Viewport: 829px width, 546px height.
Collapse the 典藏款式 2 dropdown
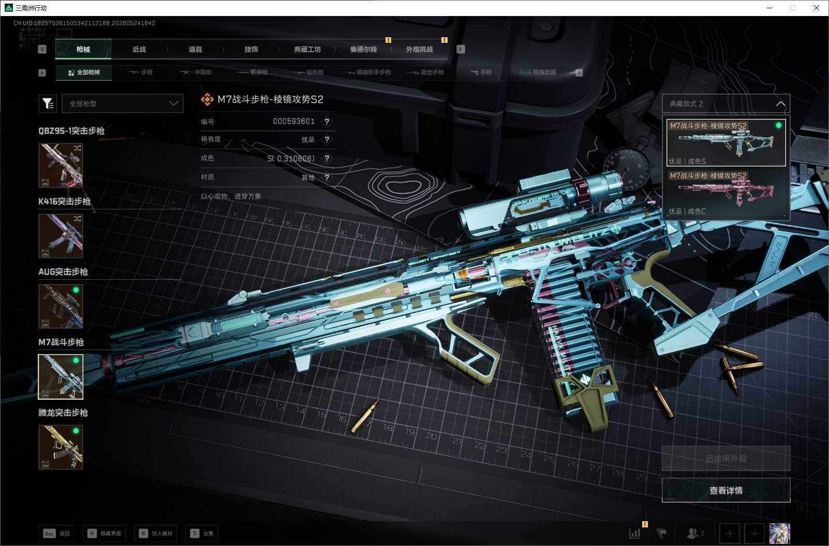coord(726,104)
